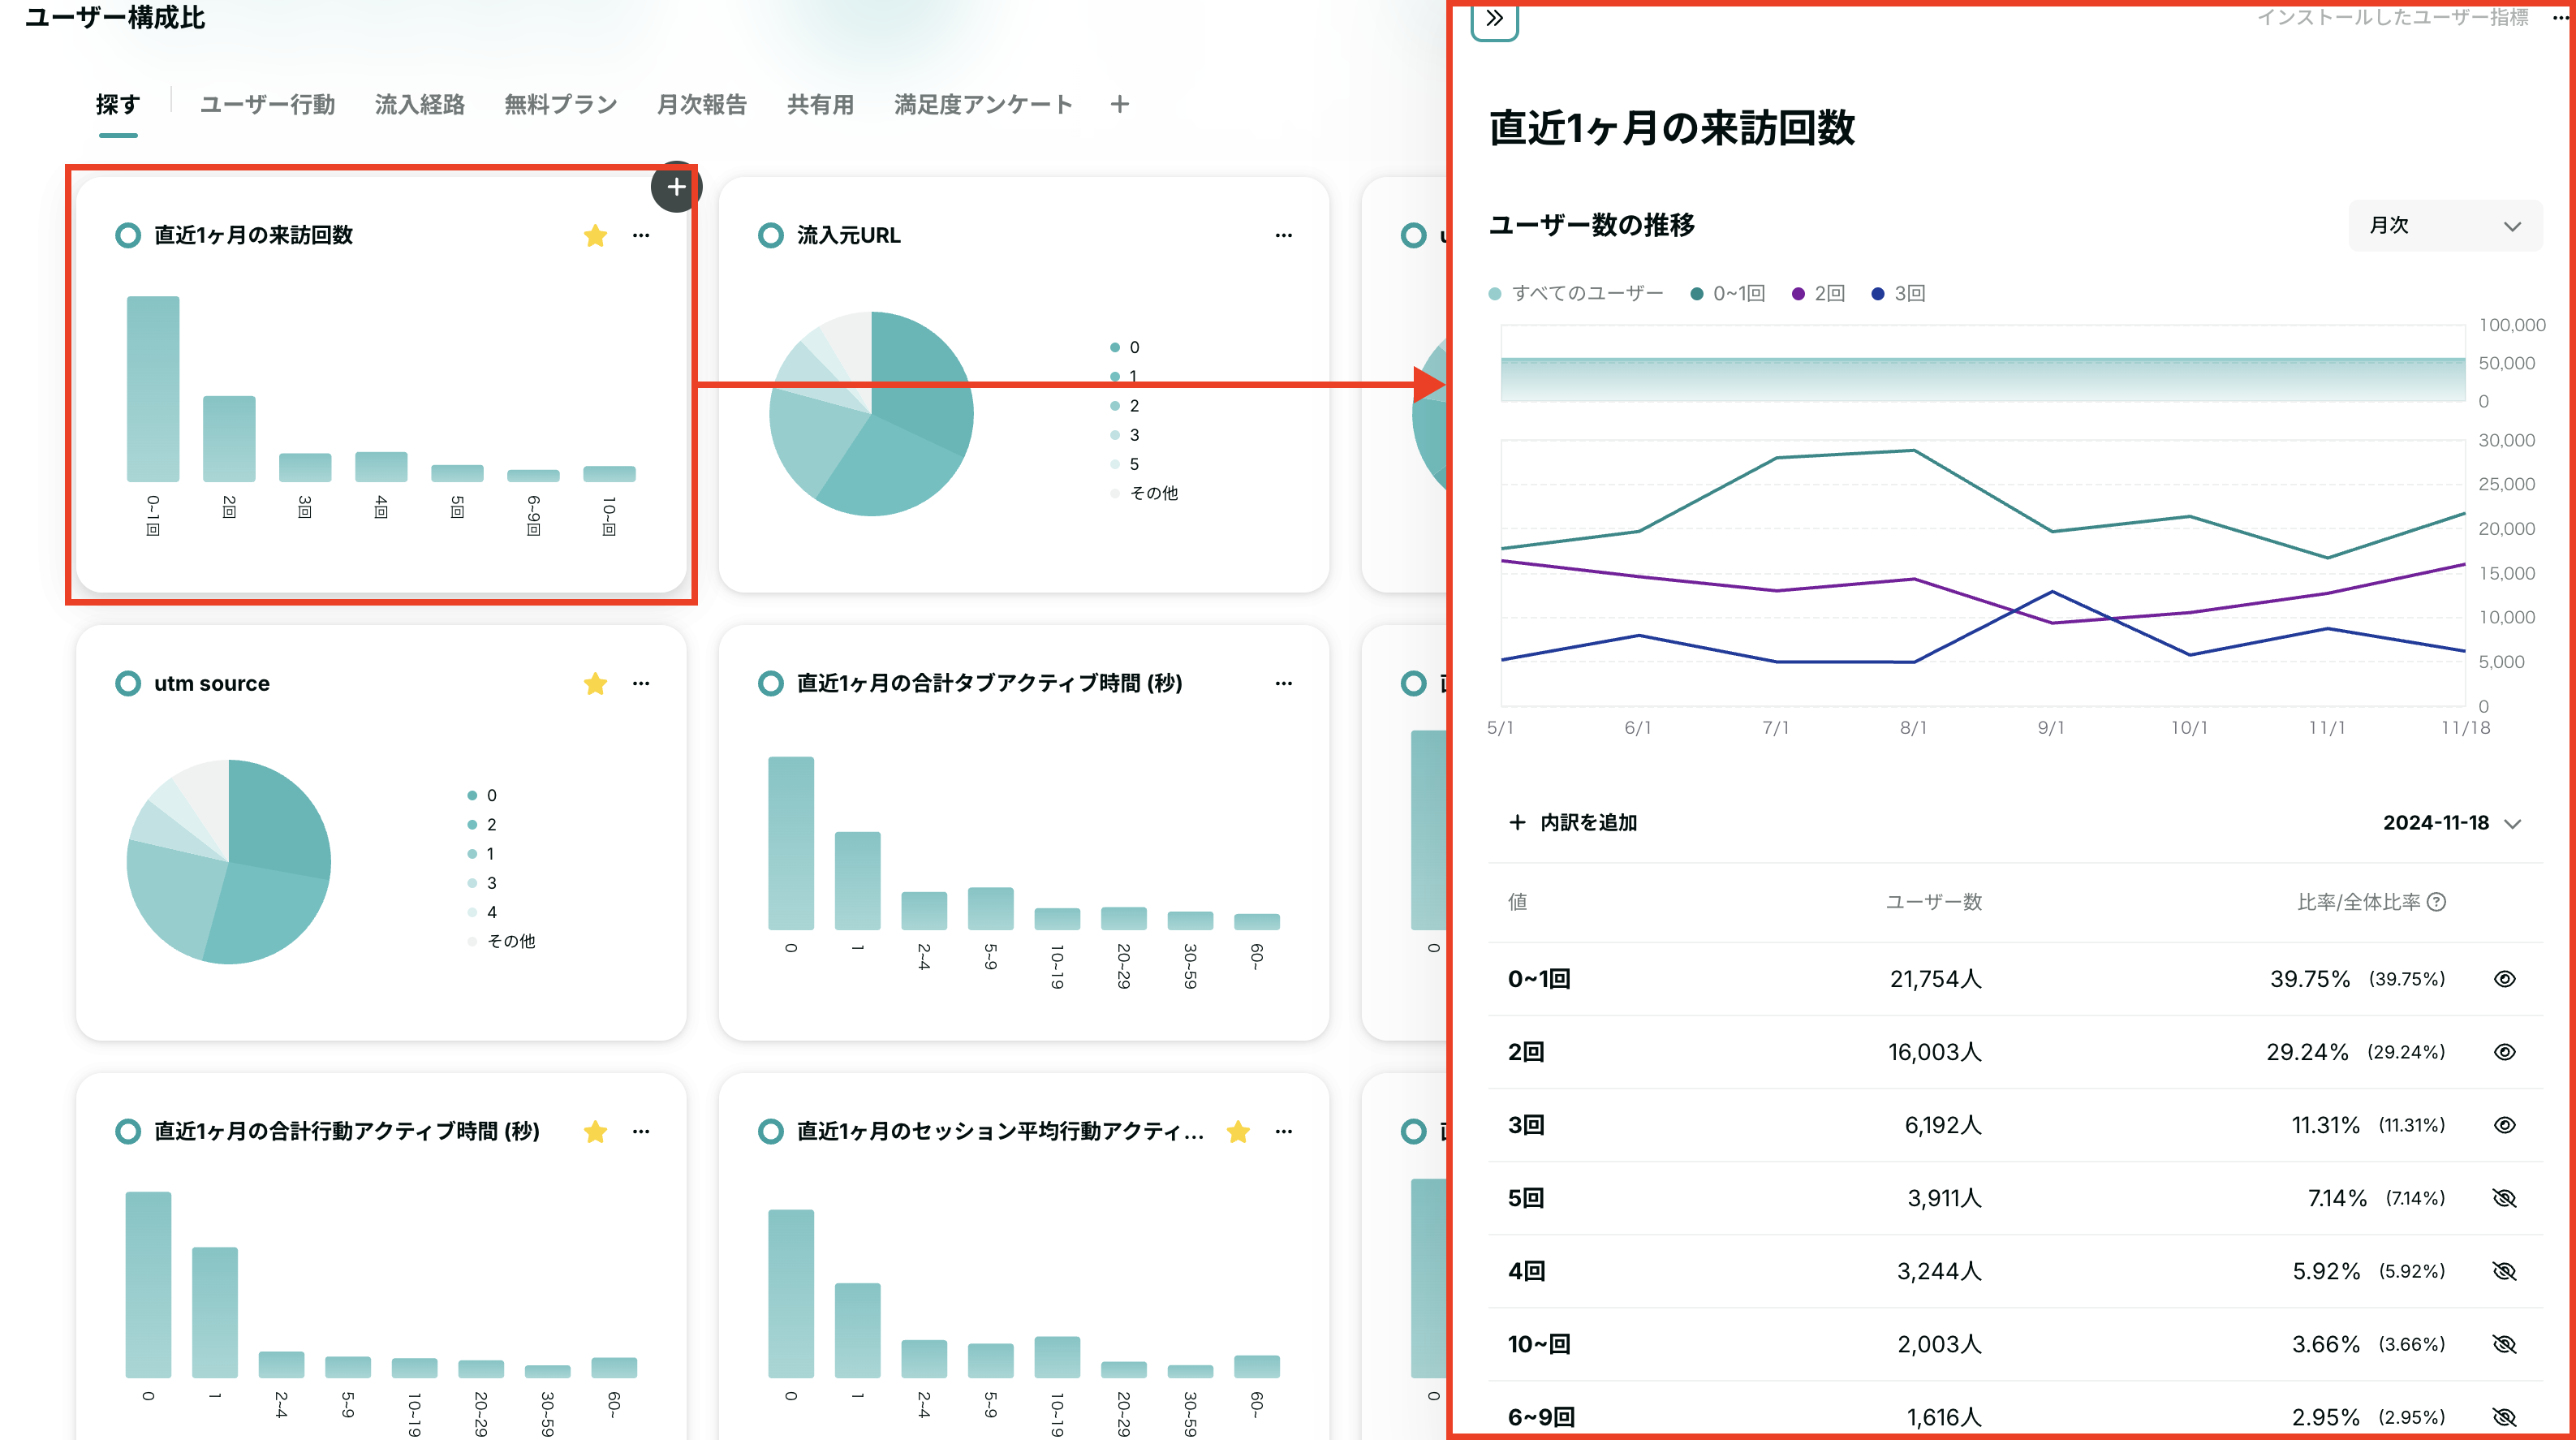2576x1440 pixels.
Task: Click circle icon beside 直近1ヶ月の来訪回数 card title
Action: [x=128, y=235]
